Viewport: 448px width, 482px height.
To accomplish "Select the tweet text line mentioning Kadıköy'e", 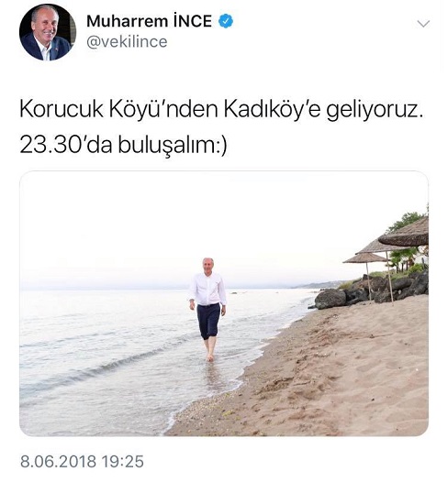I will pyautogui.click(x=220, y=110).
